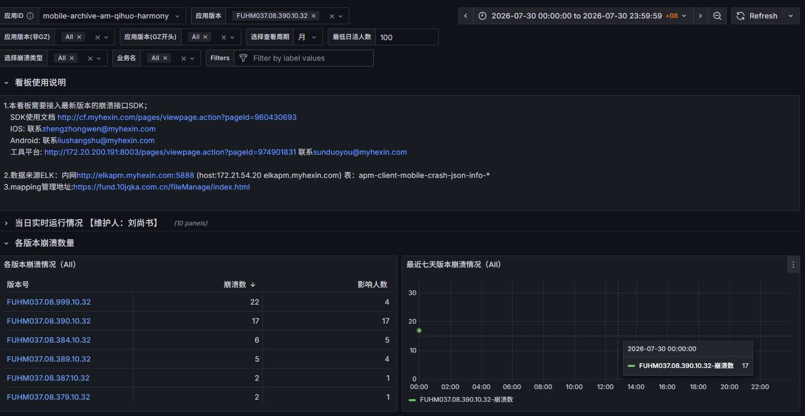Click the 版本号 column header

click(18, 284)
